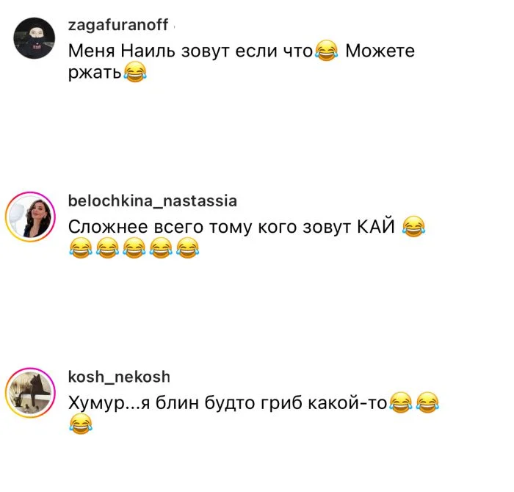Click the laughing emoji after 'если что'
The height and width of the screenshot is (492, 514).
[326, 51]
